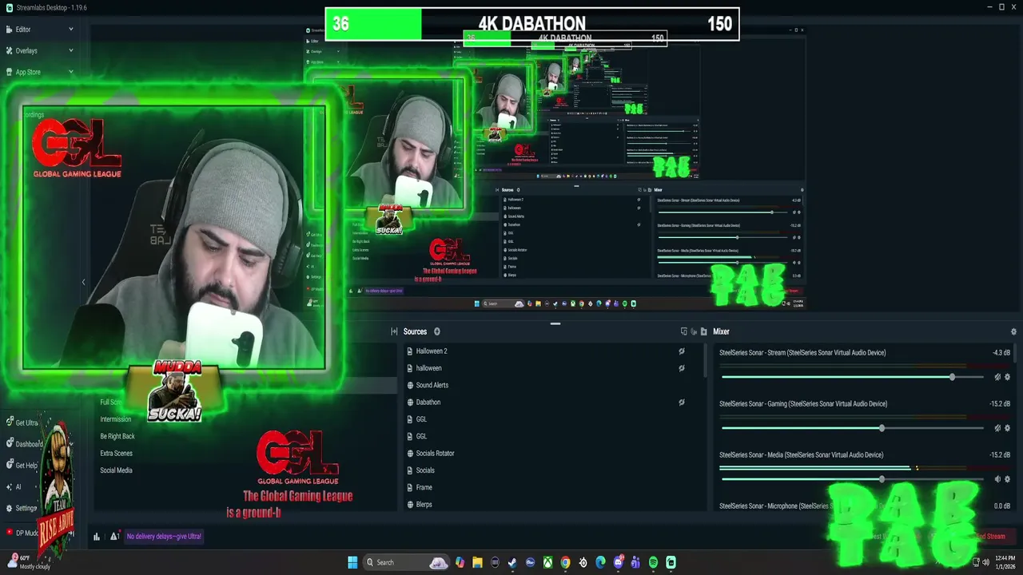The image size is (1023, 575).
Task: Open File Explorer from the taskbar
Action: 477,562
